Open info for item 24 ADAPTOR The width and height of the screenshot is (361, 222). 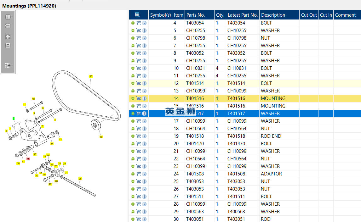[144, 174]
